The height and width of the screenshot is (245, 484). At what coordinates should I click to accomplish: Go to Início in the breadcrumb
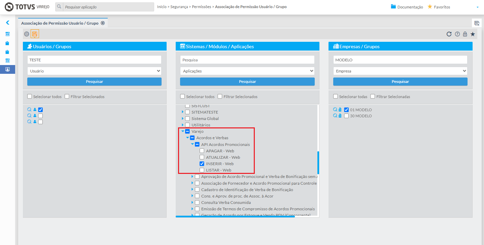pos(162,7)
